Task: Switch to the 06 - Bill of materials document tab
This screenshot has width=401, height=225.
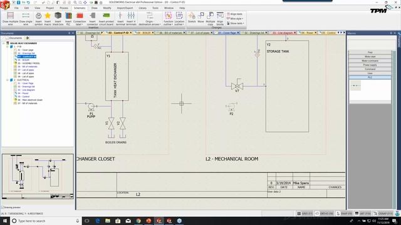Action: pos(171,33)
